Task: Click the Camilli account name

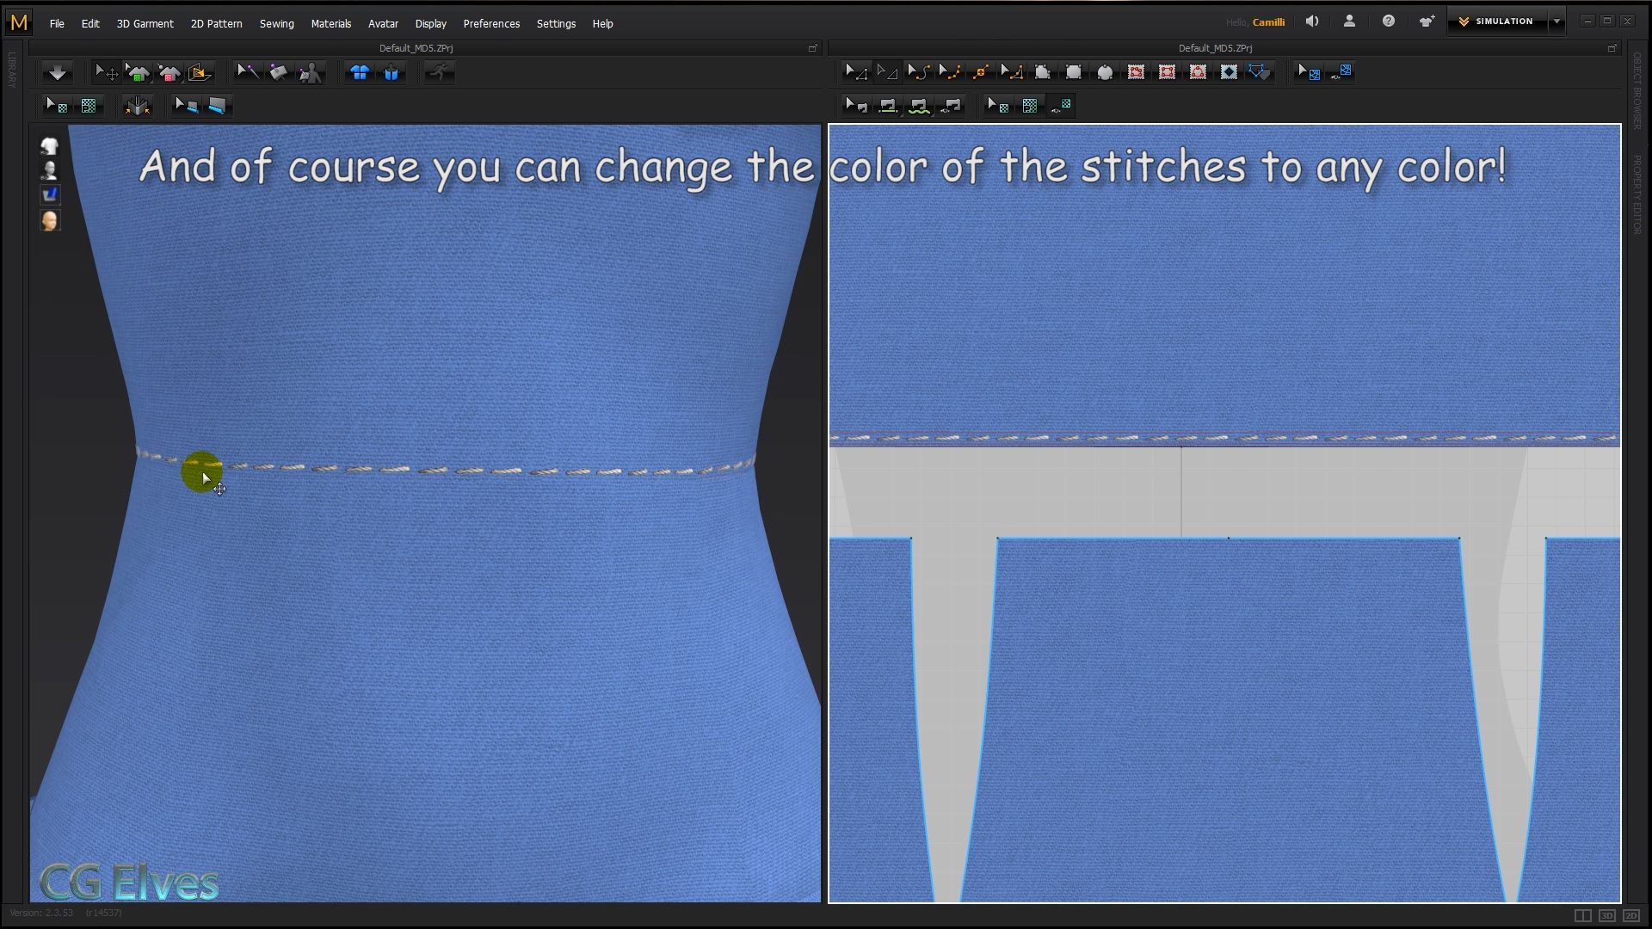Action: (x=1268, y=22)
